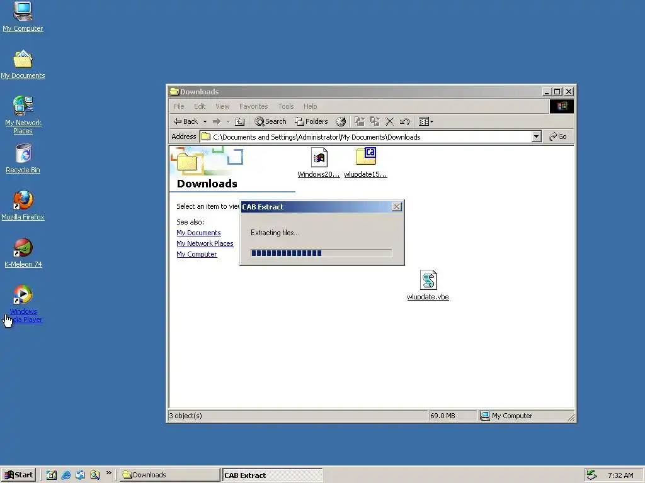Screen dimensions: 645x483
Task: Click the Move To toolbar icon
Action: [360, 121]
